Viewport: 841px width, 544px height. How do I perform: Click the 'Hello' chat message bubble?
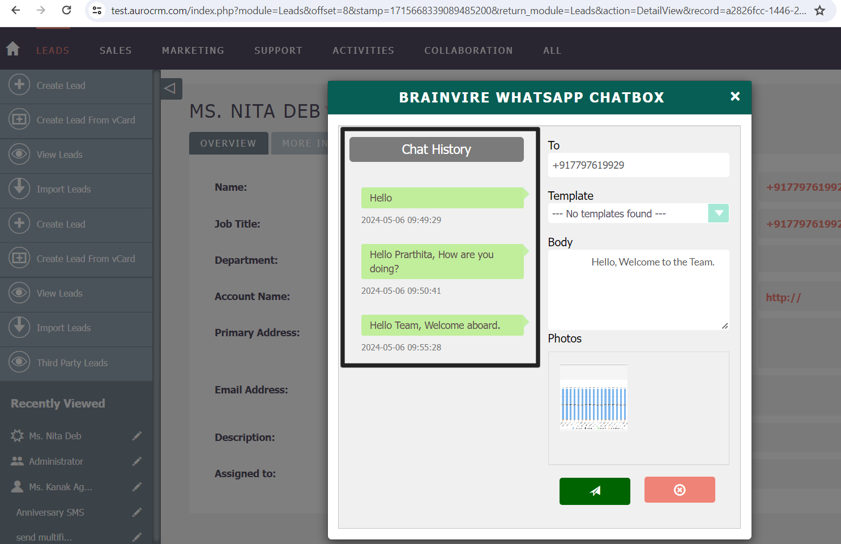[x=442, y=198]
